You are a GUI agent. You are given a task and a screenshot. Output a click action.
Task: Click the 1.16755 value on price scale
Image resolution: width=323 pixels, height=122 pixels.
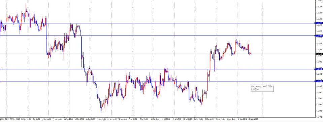[x=319, y=7]
